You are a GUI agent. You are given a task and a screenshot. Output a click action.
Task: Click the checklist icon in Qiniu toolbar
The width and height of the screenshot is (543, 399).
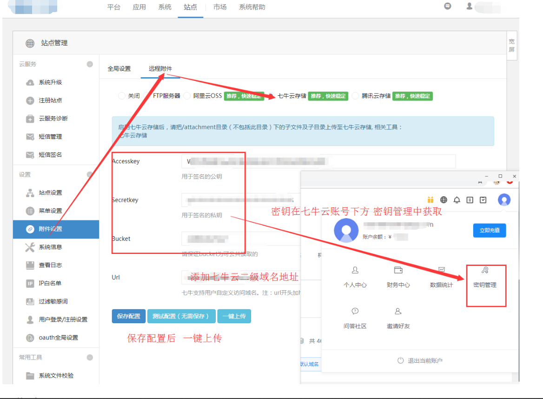point(483,200)
